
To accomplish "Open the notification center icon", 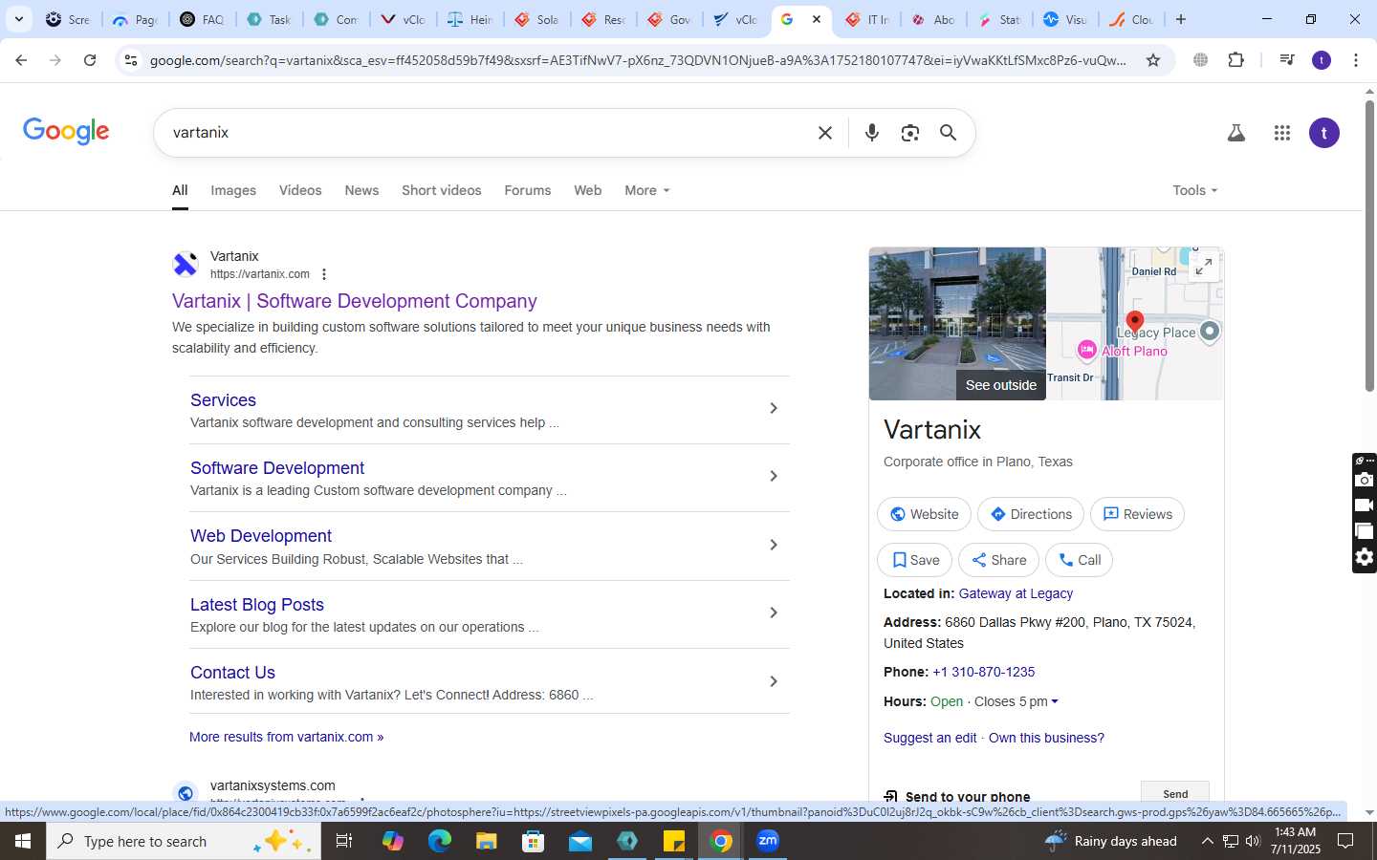I will tap(1345, 841).
